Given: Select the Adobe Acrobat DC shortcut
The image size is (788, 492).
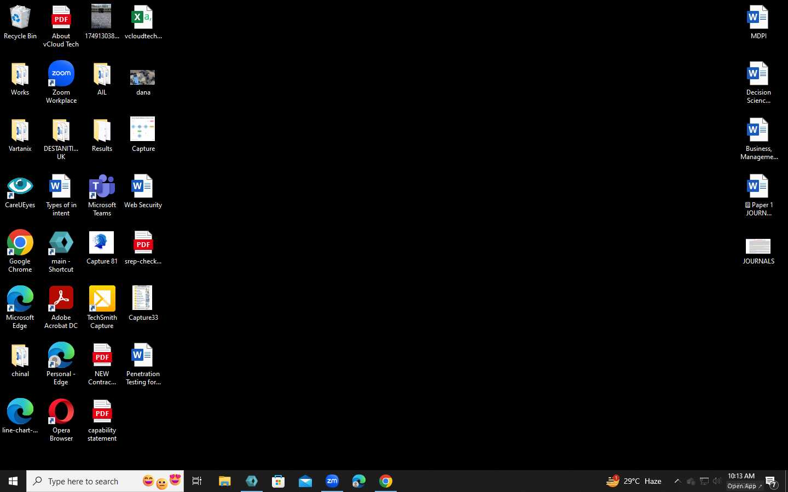Looking at the screenshot, I should point(61,308).
